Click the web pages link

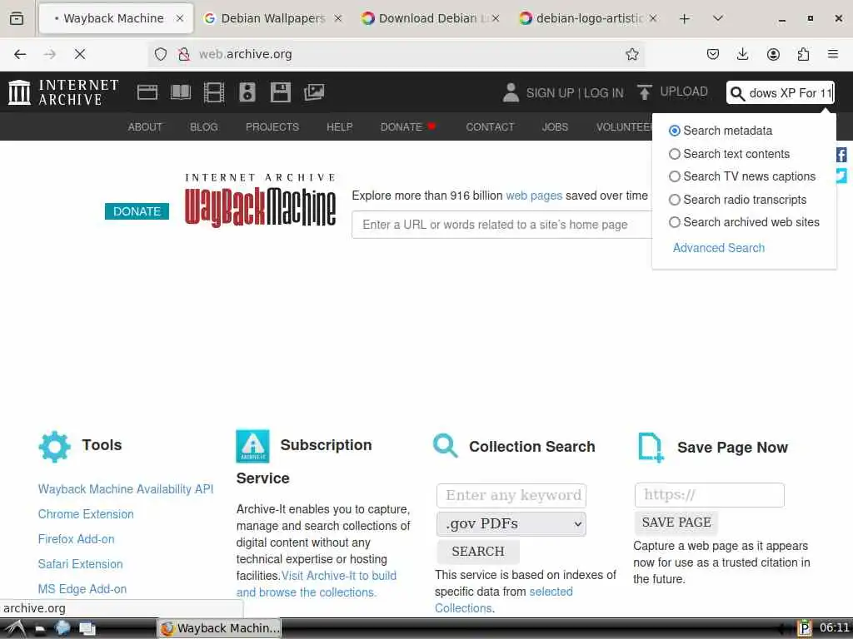tap(534, 196)
